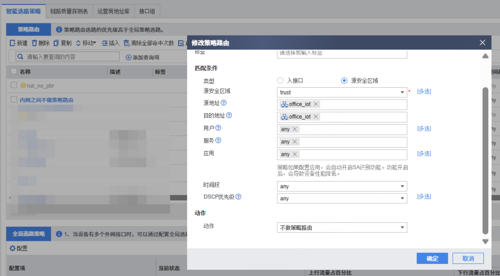The height and width of the screenshot is (276, 500).
Task: Remove the any tag from 应用 field
Action: pos(294,155)
